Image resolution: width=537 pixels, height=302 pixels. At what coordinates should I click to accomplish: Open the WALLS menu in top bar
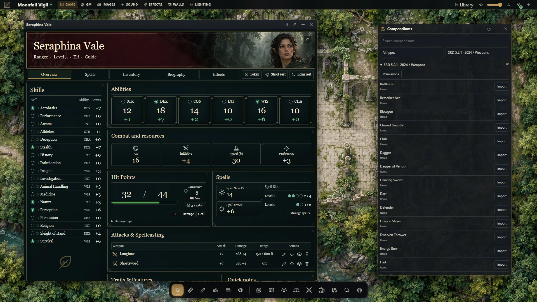[x=176, y=5]
